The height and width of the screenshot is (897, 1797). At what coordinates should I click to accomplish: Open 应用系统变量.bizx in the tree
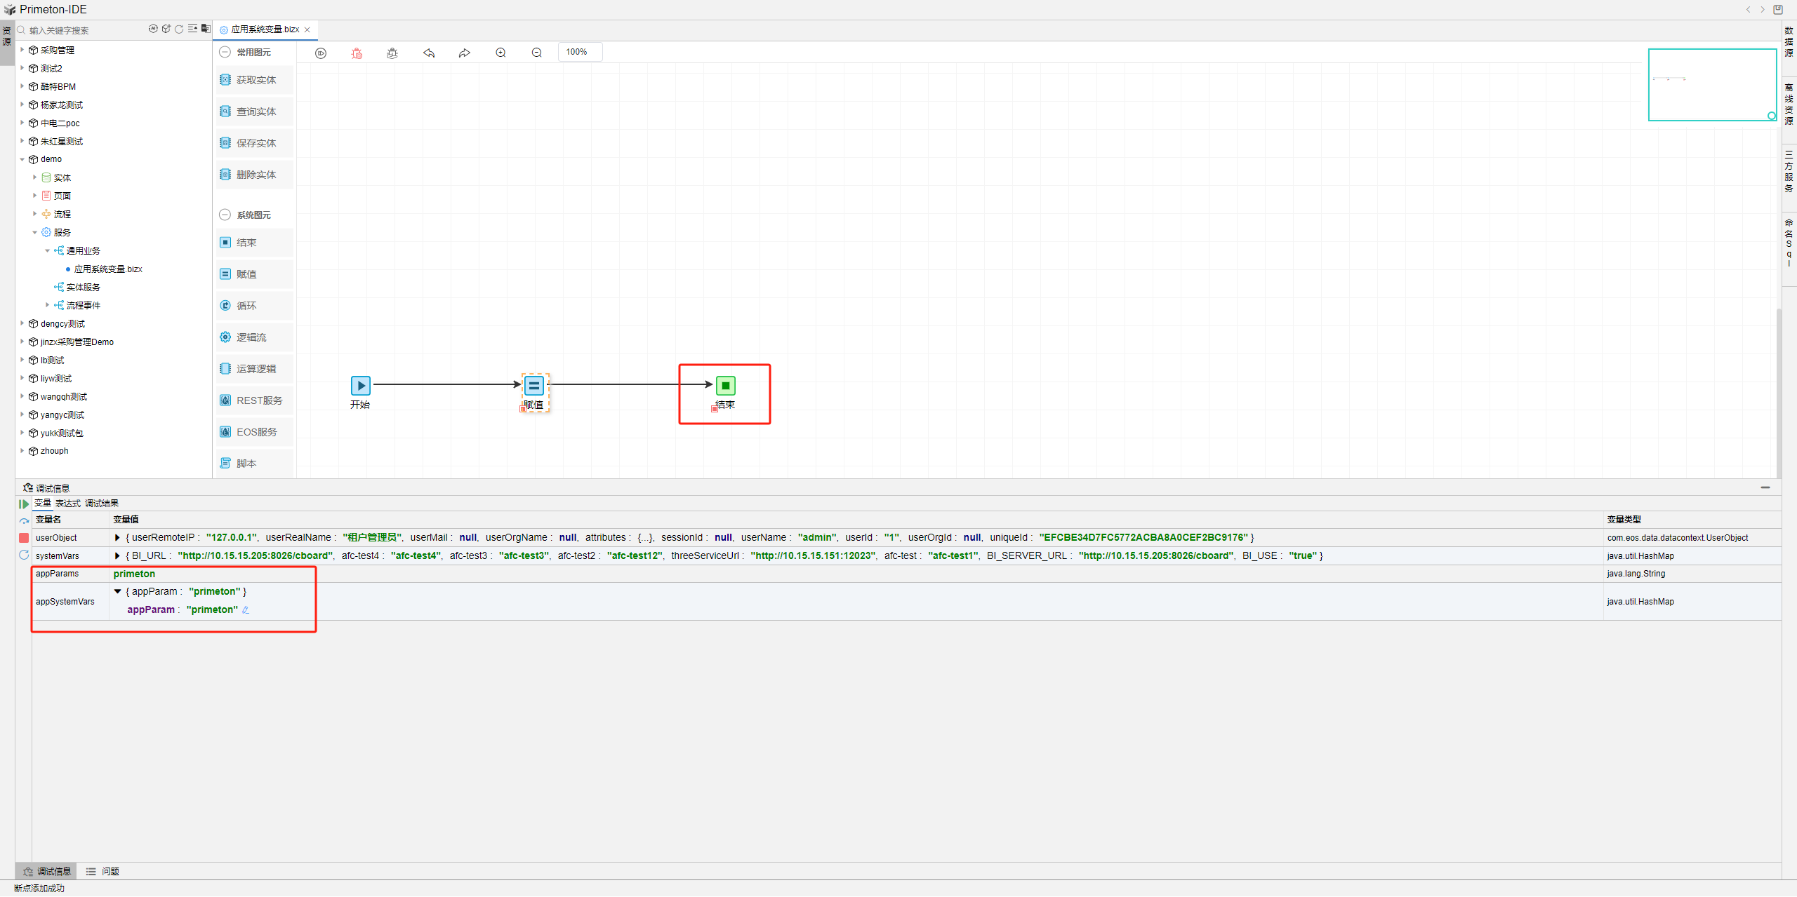pyautogui.click(x=108, y=269)
